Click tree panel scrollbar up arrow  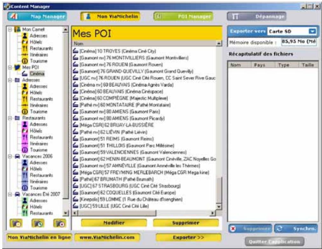[x=65, y=30]
